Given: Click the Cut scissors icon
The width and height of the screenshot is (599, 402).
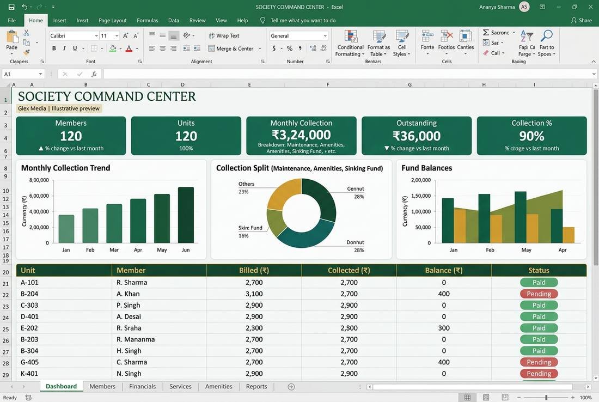Looking at the screenshot, I should coord(26,33).
